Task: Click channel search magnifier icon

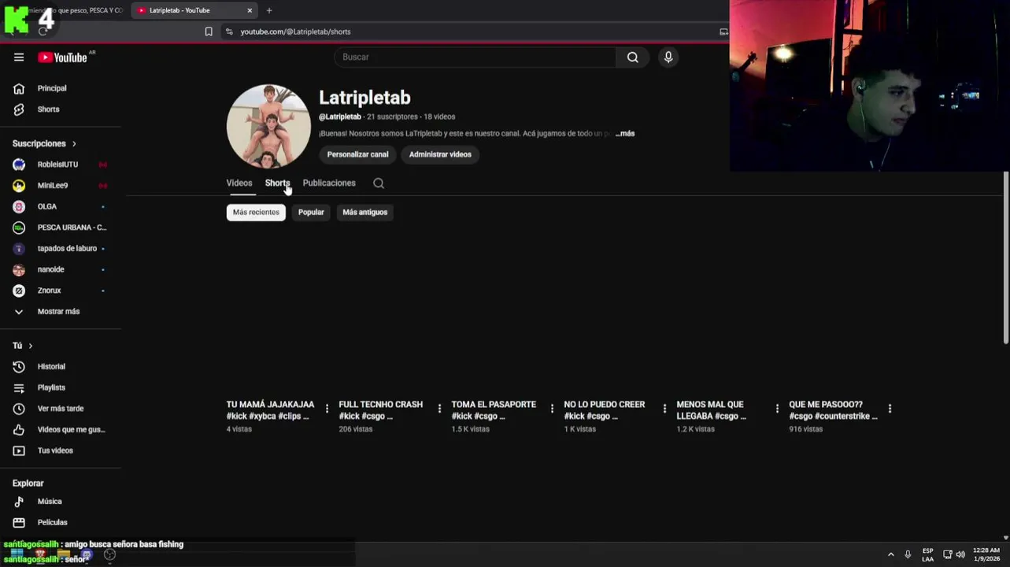Action: tap(379, 183)
